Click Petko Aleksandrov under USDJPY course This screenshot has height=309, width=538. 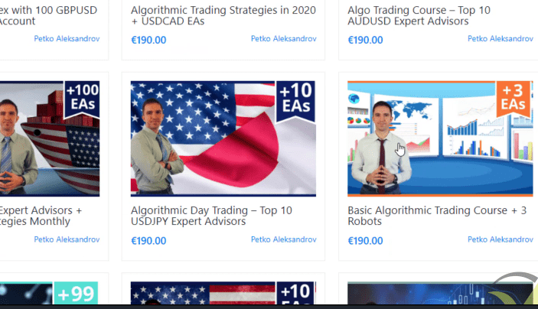click(x=283, y=239)
